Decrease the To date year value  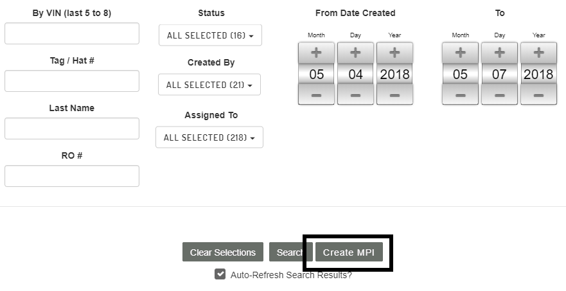(x=538, y=95)
